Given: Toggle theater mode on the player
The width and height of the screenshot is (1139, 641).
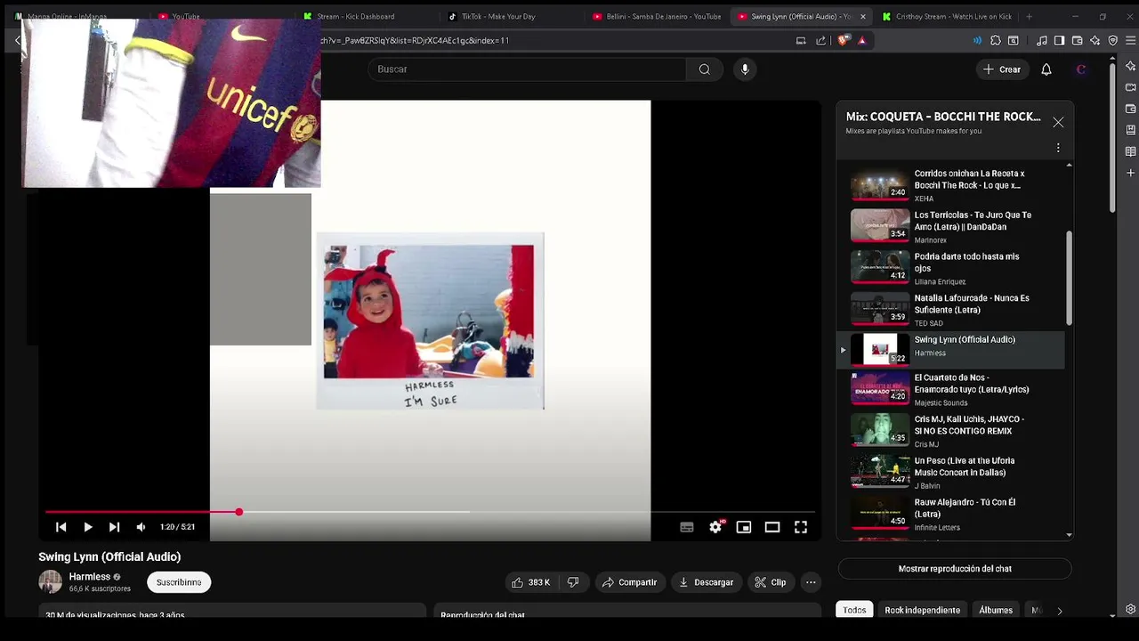Looking at the screenshot, I should click(x=772, y=527).
